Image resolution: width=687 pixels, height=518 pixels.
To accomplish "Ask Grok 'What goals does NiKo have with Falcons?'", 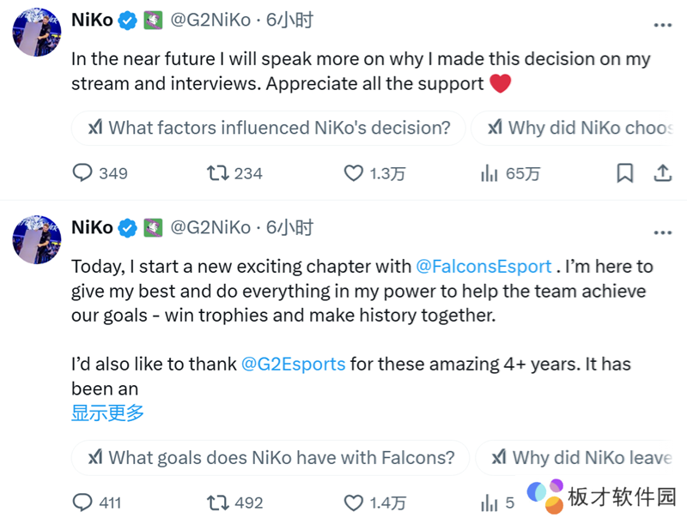I will (271, 458).
